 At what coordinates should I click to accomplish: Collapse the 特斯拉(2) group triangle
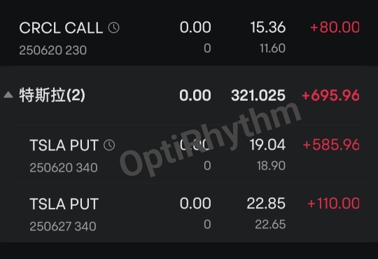[x=8, y=94]
